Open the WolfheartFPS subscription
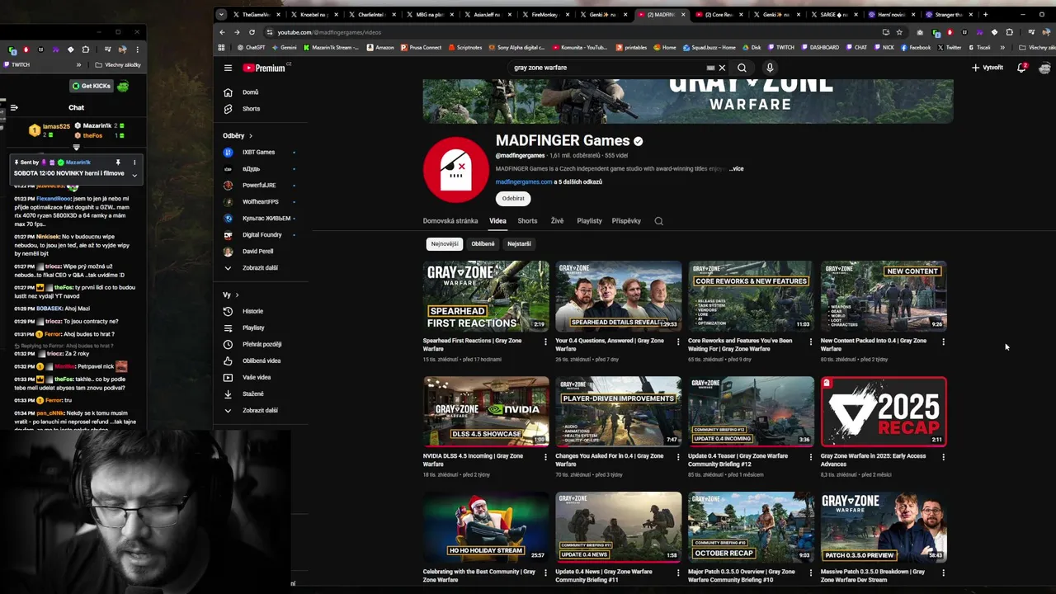Viewport: 1056px width, 594px height. [x=260, y=201]
